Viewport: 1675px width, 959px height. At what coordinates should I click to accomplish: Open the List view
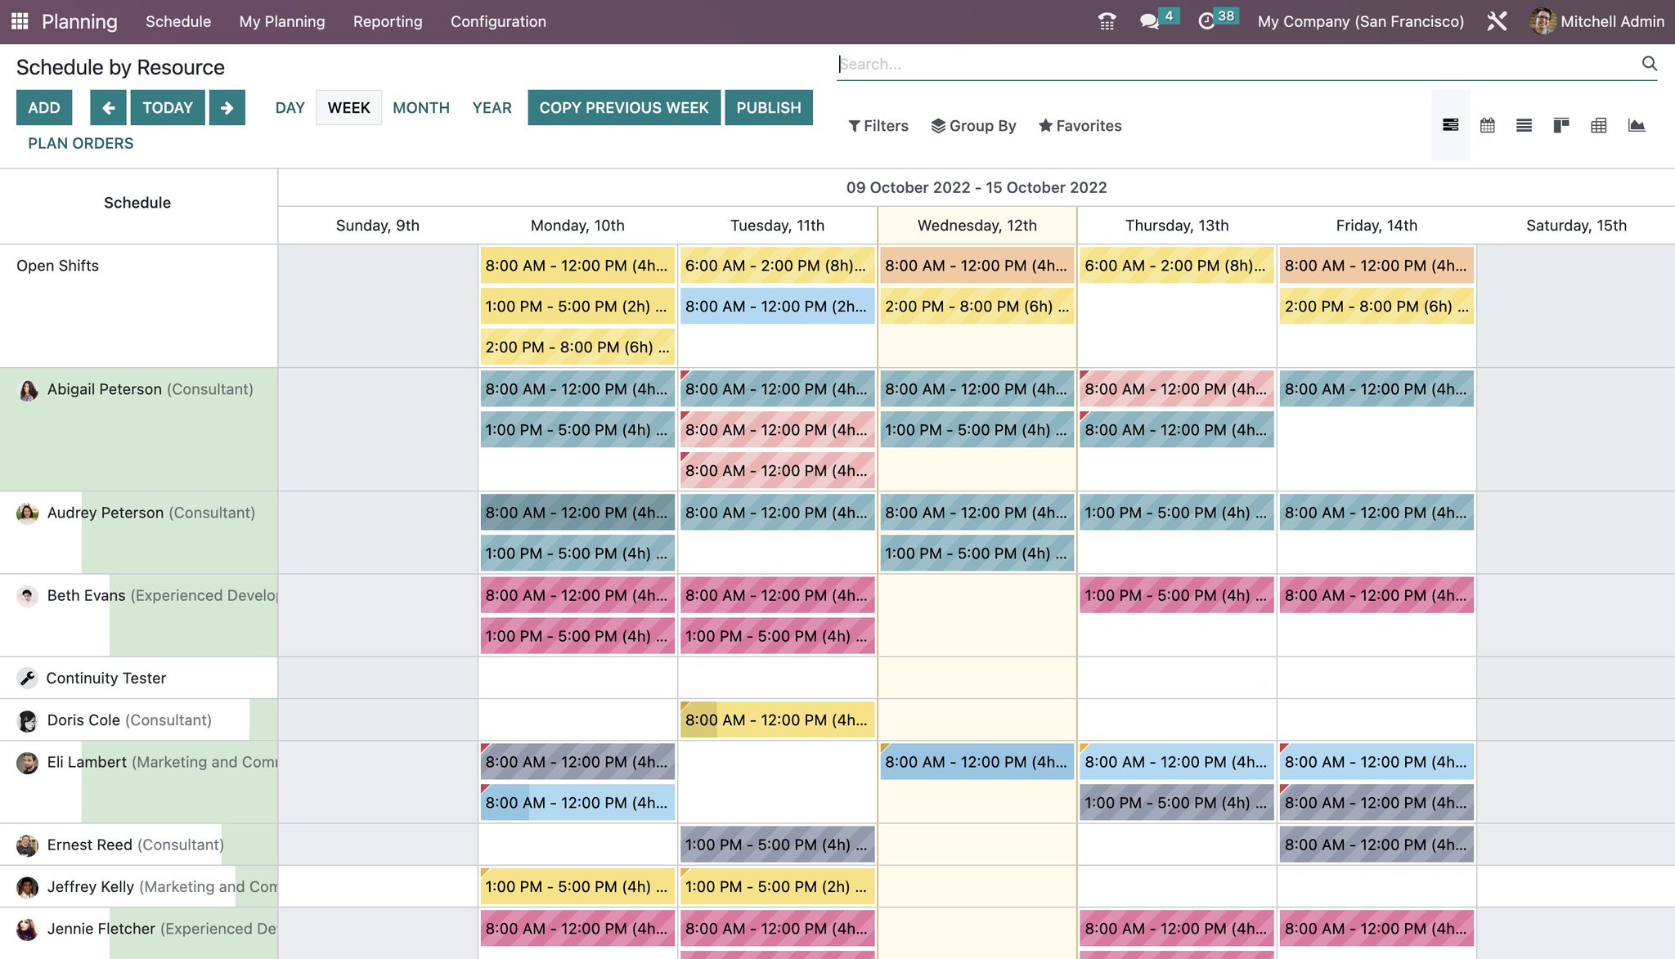(x=1524, y=125)
